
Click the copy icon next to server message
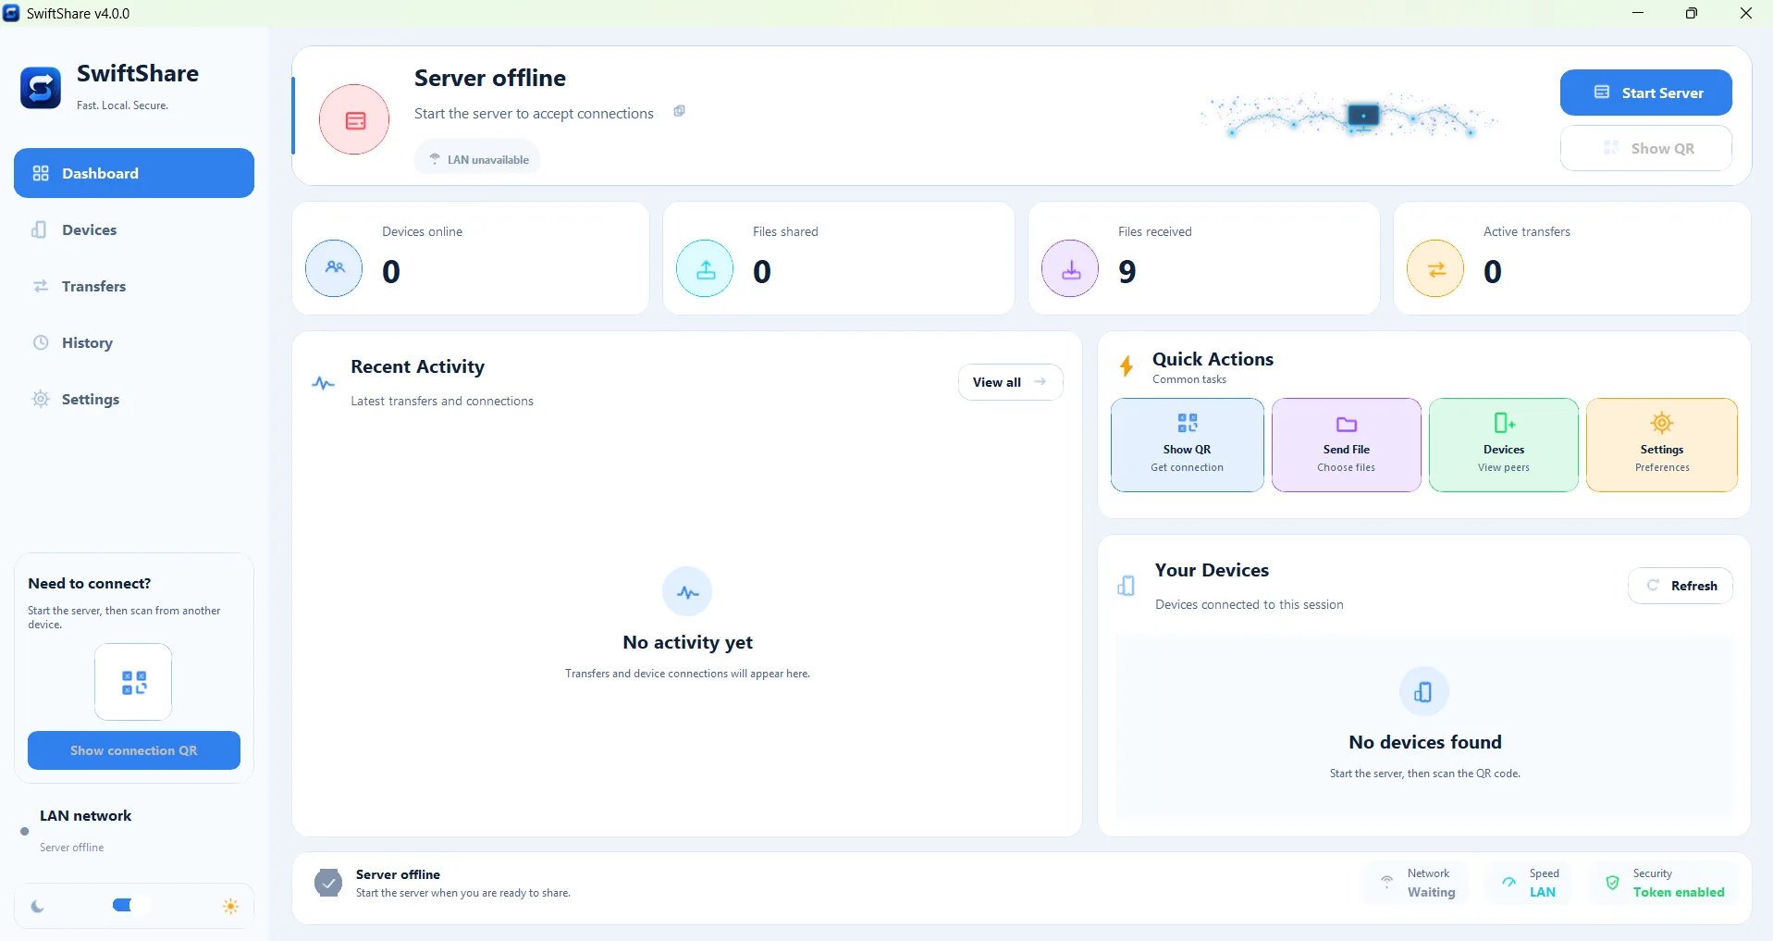pos(679,111)
